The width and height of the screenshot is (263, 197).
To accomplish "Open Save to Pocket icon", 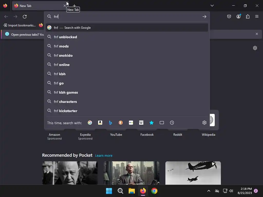I will pyautogui.click(x=229, y=16).
